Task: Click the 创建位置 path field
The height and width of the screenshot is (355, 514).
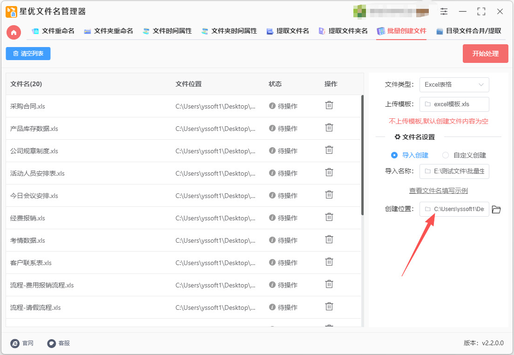Action: (x=454, y=209)
